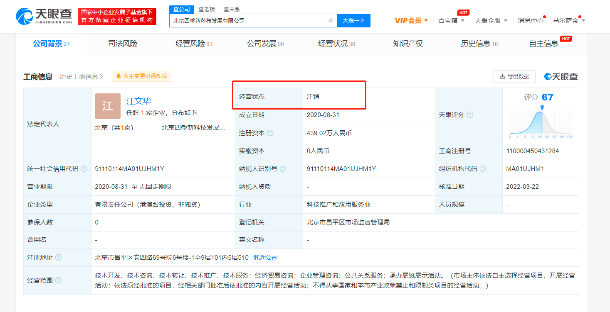Clear the search box with the X icon
This screenshot has height=312, width=610.
(x=331, y=20)
